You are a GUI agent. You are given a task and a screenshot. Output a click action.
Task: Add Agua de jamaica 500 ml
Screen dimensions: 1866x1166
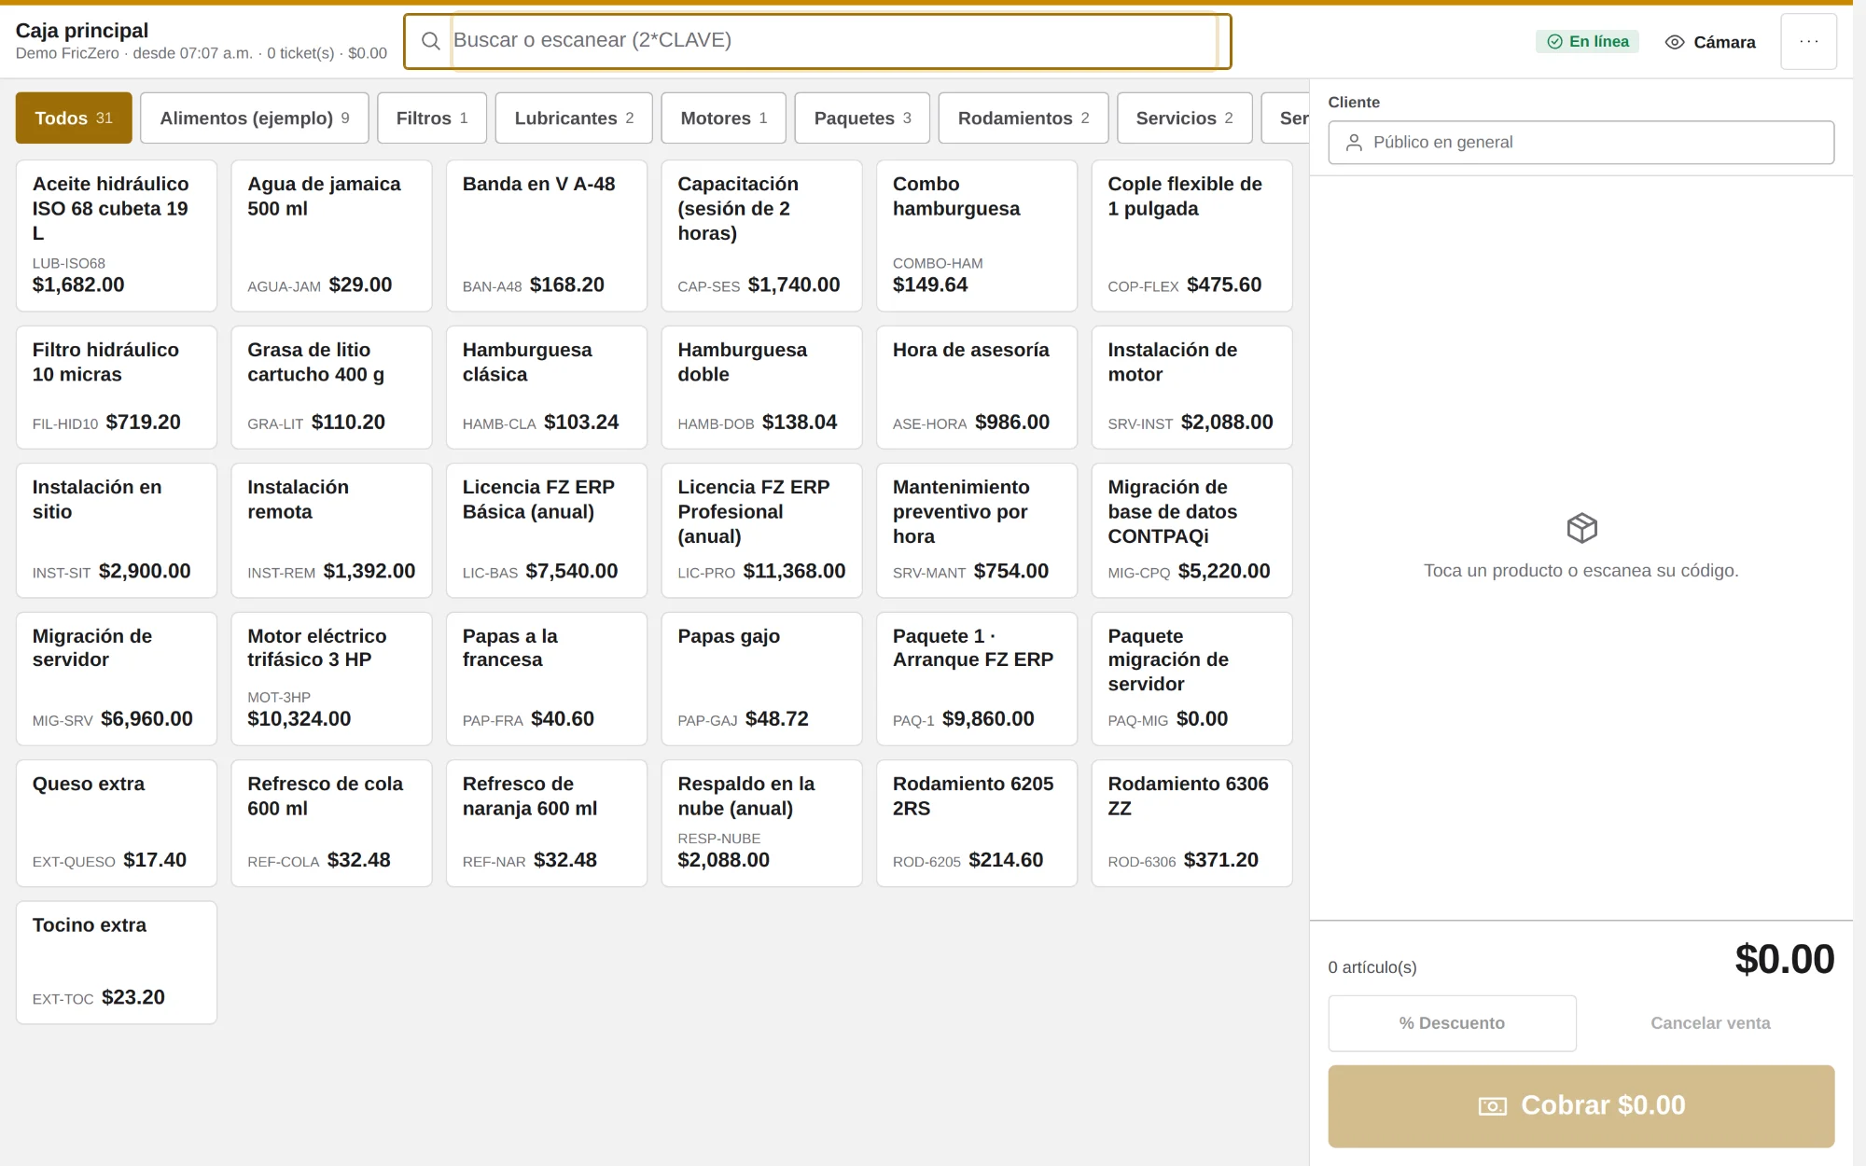331,235
